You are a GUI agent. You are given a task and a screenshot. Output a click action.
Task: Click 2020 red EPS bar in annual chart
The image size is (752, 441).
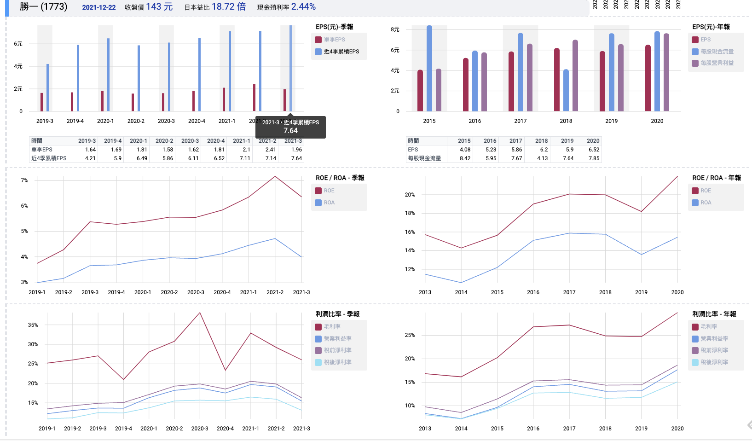point(648,78)
